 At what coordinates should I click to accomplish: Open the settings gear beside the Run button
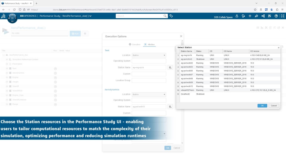[x=85, y=34]
